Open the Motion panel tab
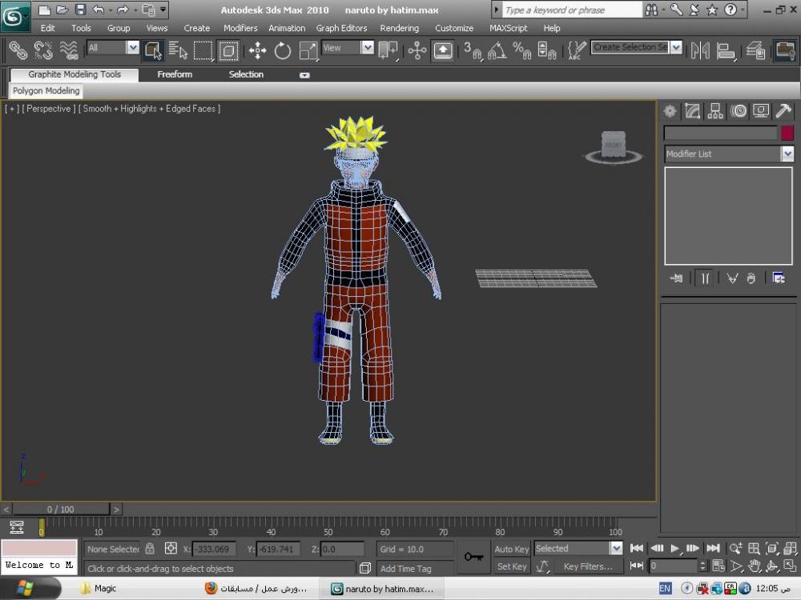 pos(739,110)
